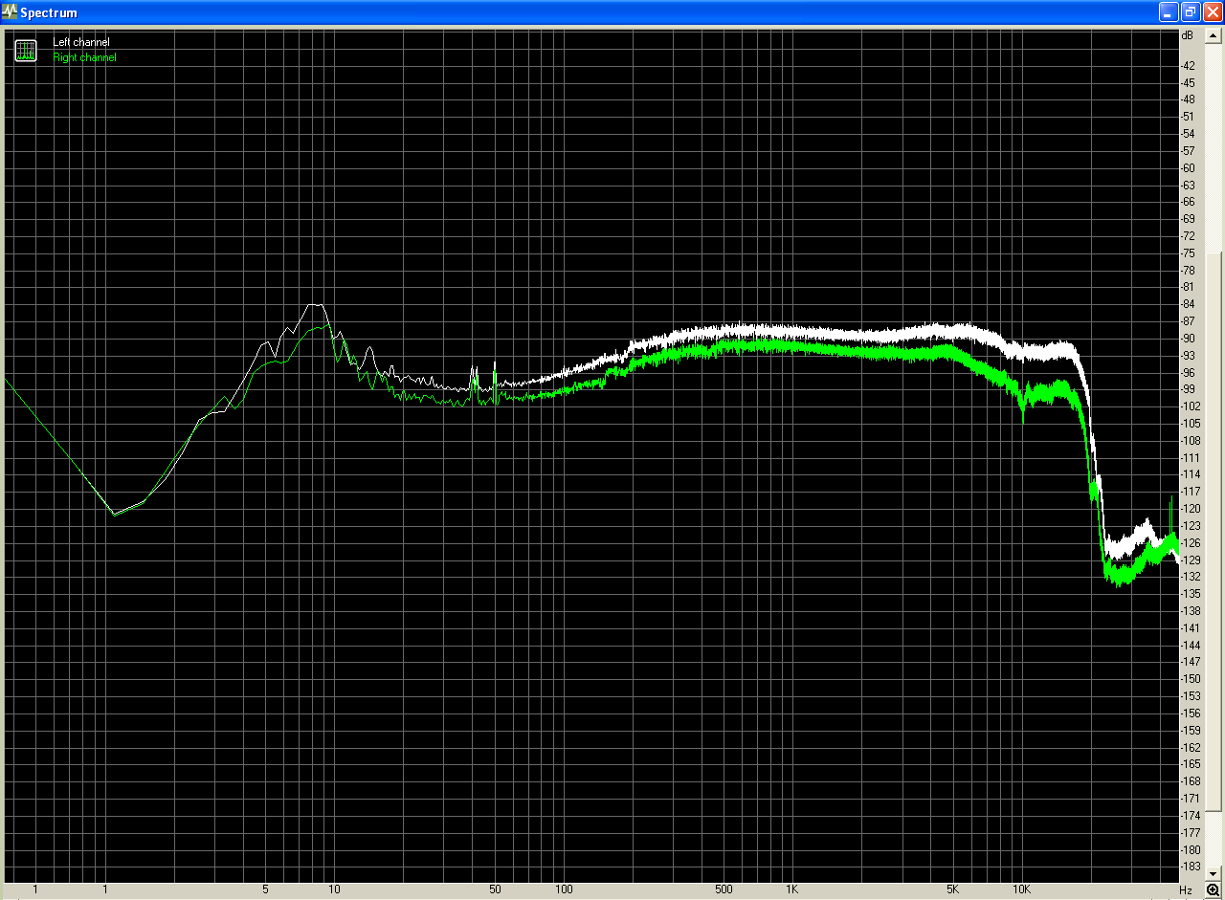Click the 10K frequency axis label
The width and height of the screenshot is (1225, 900).
pyautogui.click(x=1021, y=890)
